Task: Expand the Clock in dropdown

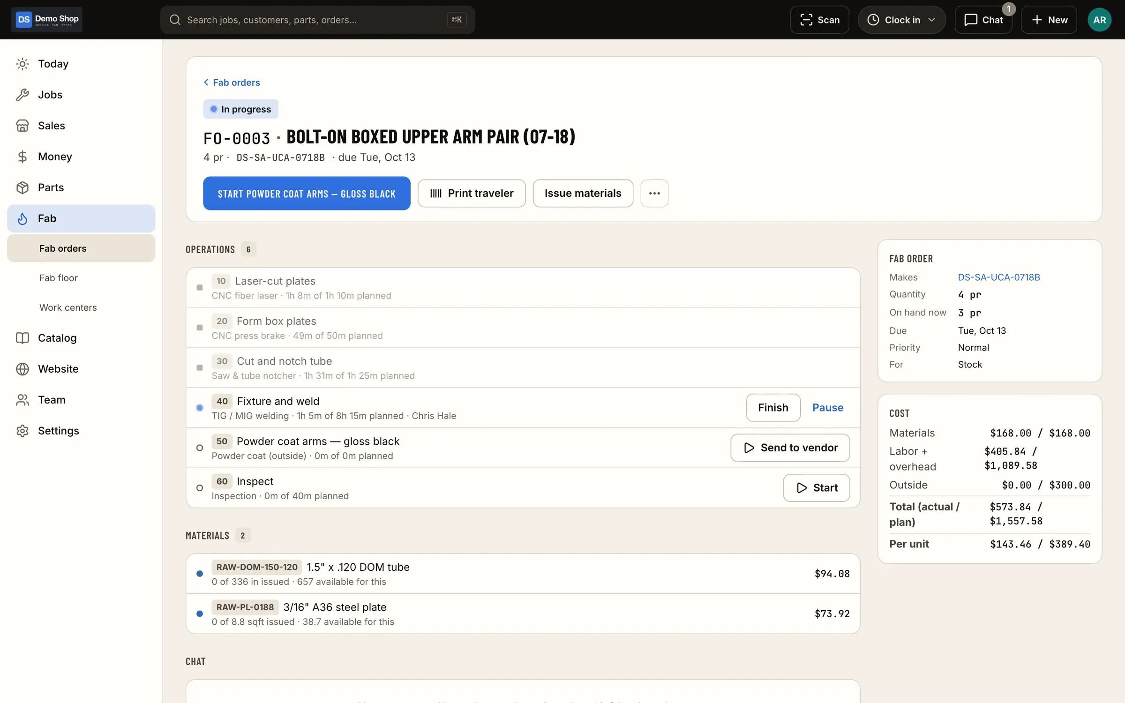Action: pos(901,20)
